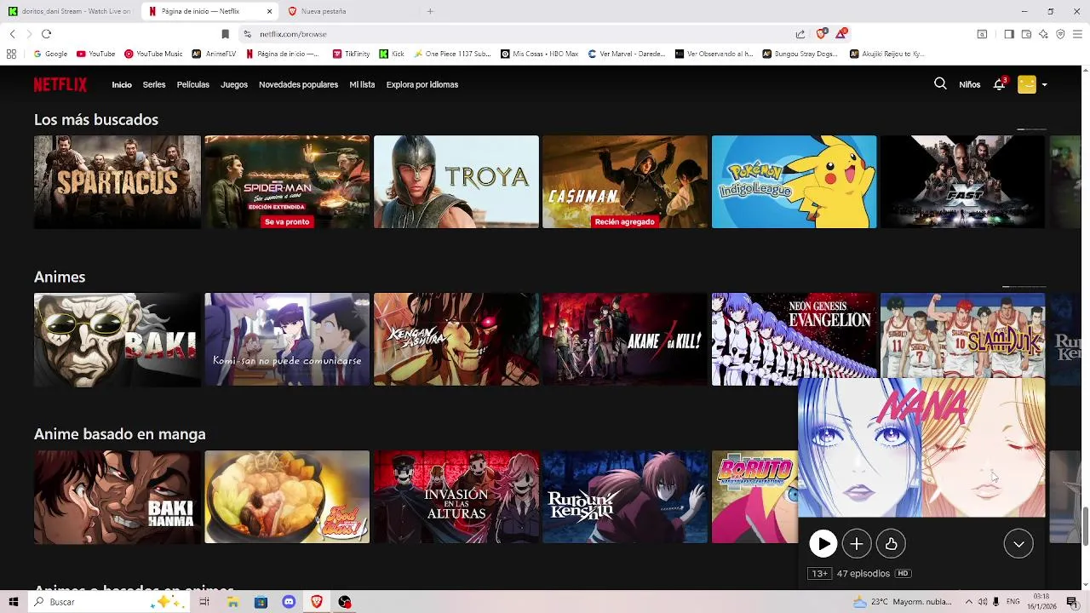
Task: Open Komi-san no puede comunicarse thumbnail
Action: click(287, 340)
